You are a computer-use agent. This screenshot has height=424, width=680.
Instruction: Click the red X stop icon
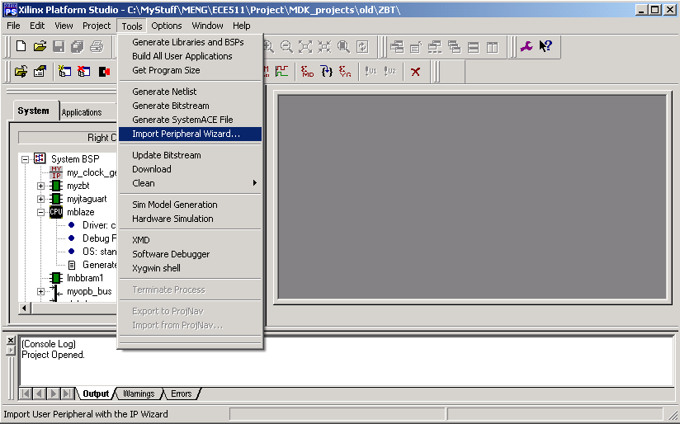pos(415,72)
